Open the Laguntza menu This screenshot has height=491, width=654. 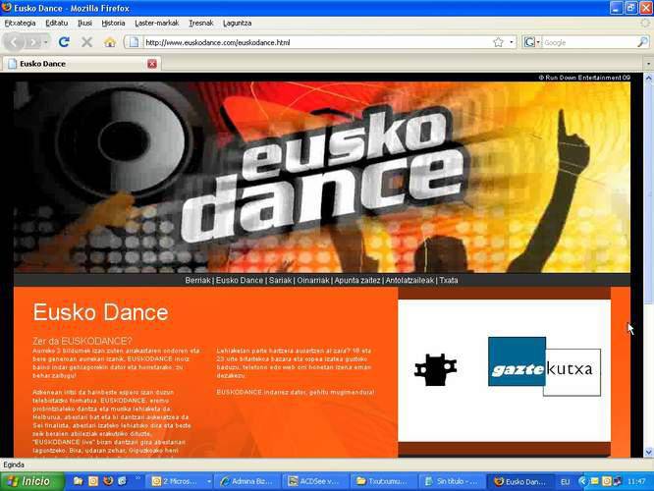[x=238, y=24]
